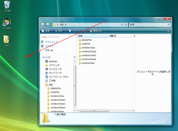Open the help question mark icon
This screenshot has height=131, width=178.
click(x=168, y=31)
